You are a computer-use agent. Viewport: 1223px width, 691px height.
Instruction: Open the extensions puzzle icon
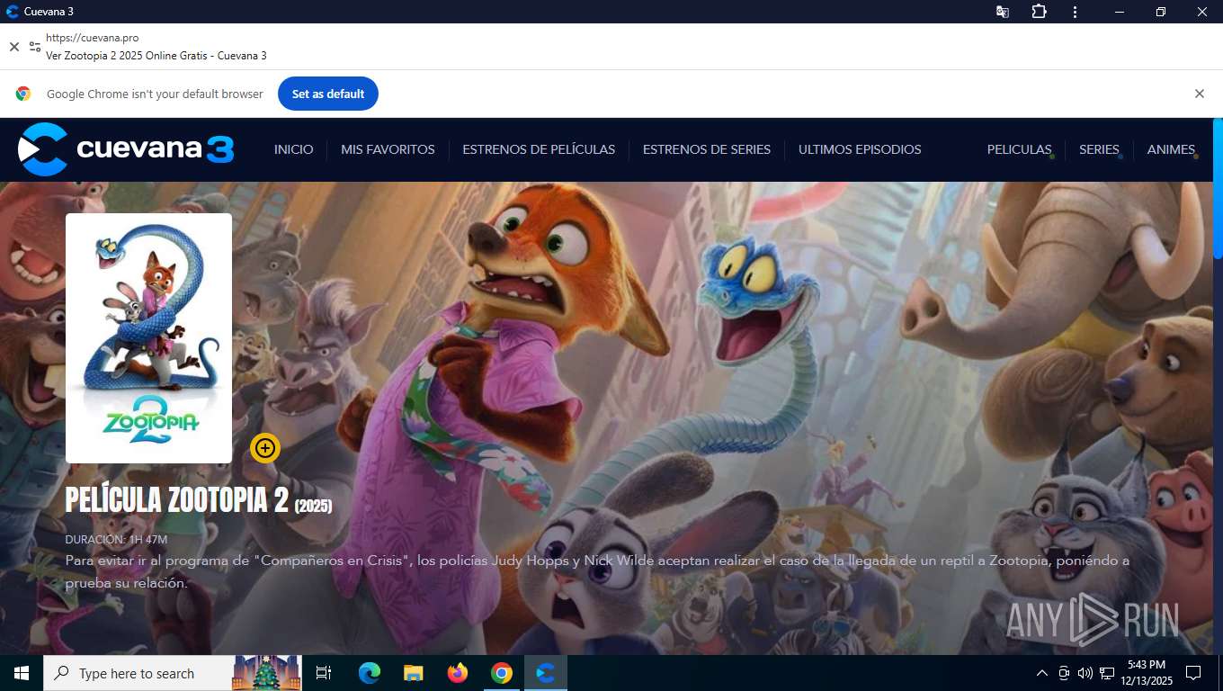[x=1039, y=12]
